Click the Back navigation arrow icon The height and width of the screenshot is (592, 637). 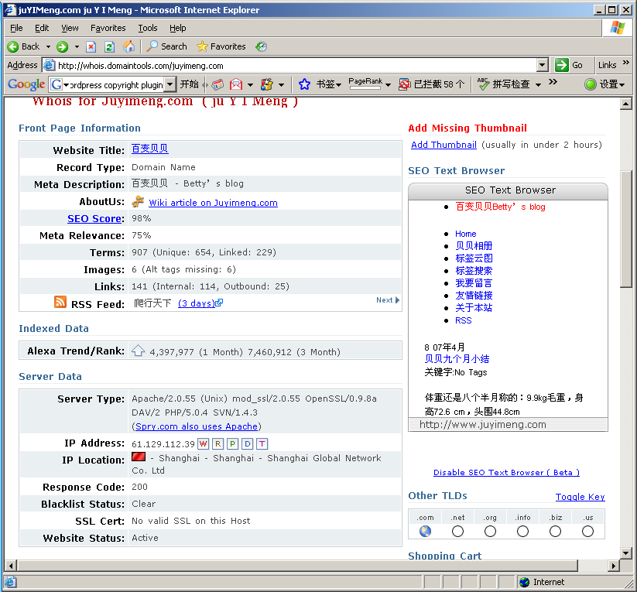tap(13, 46)
